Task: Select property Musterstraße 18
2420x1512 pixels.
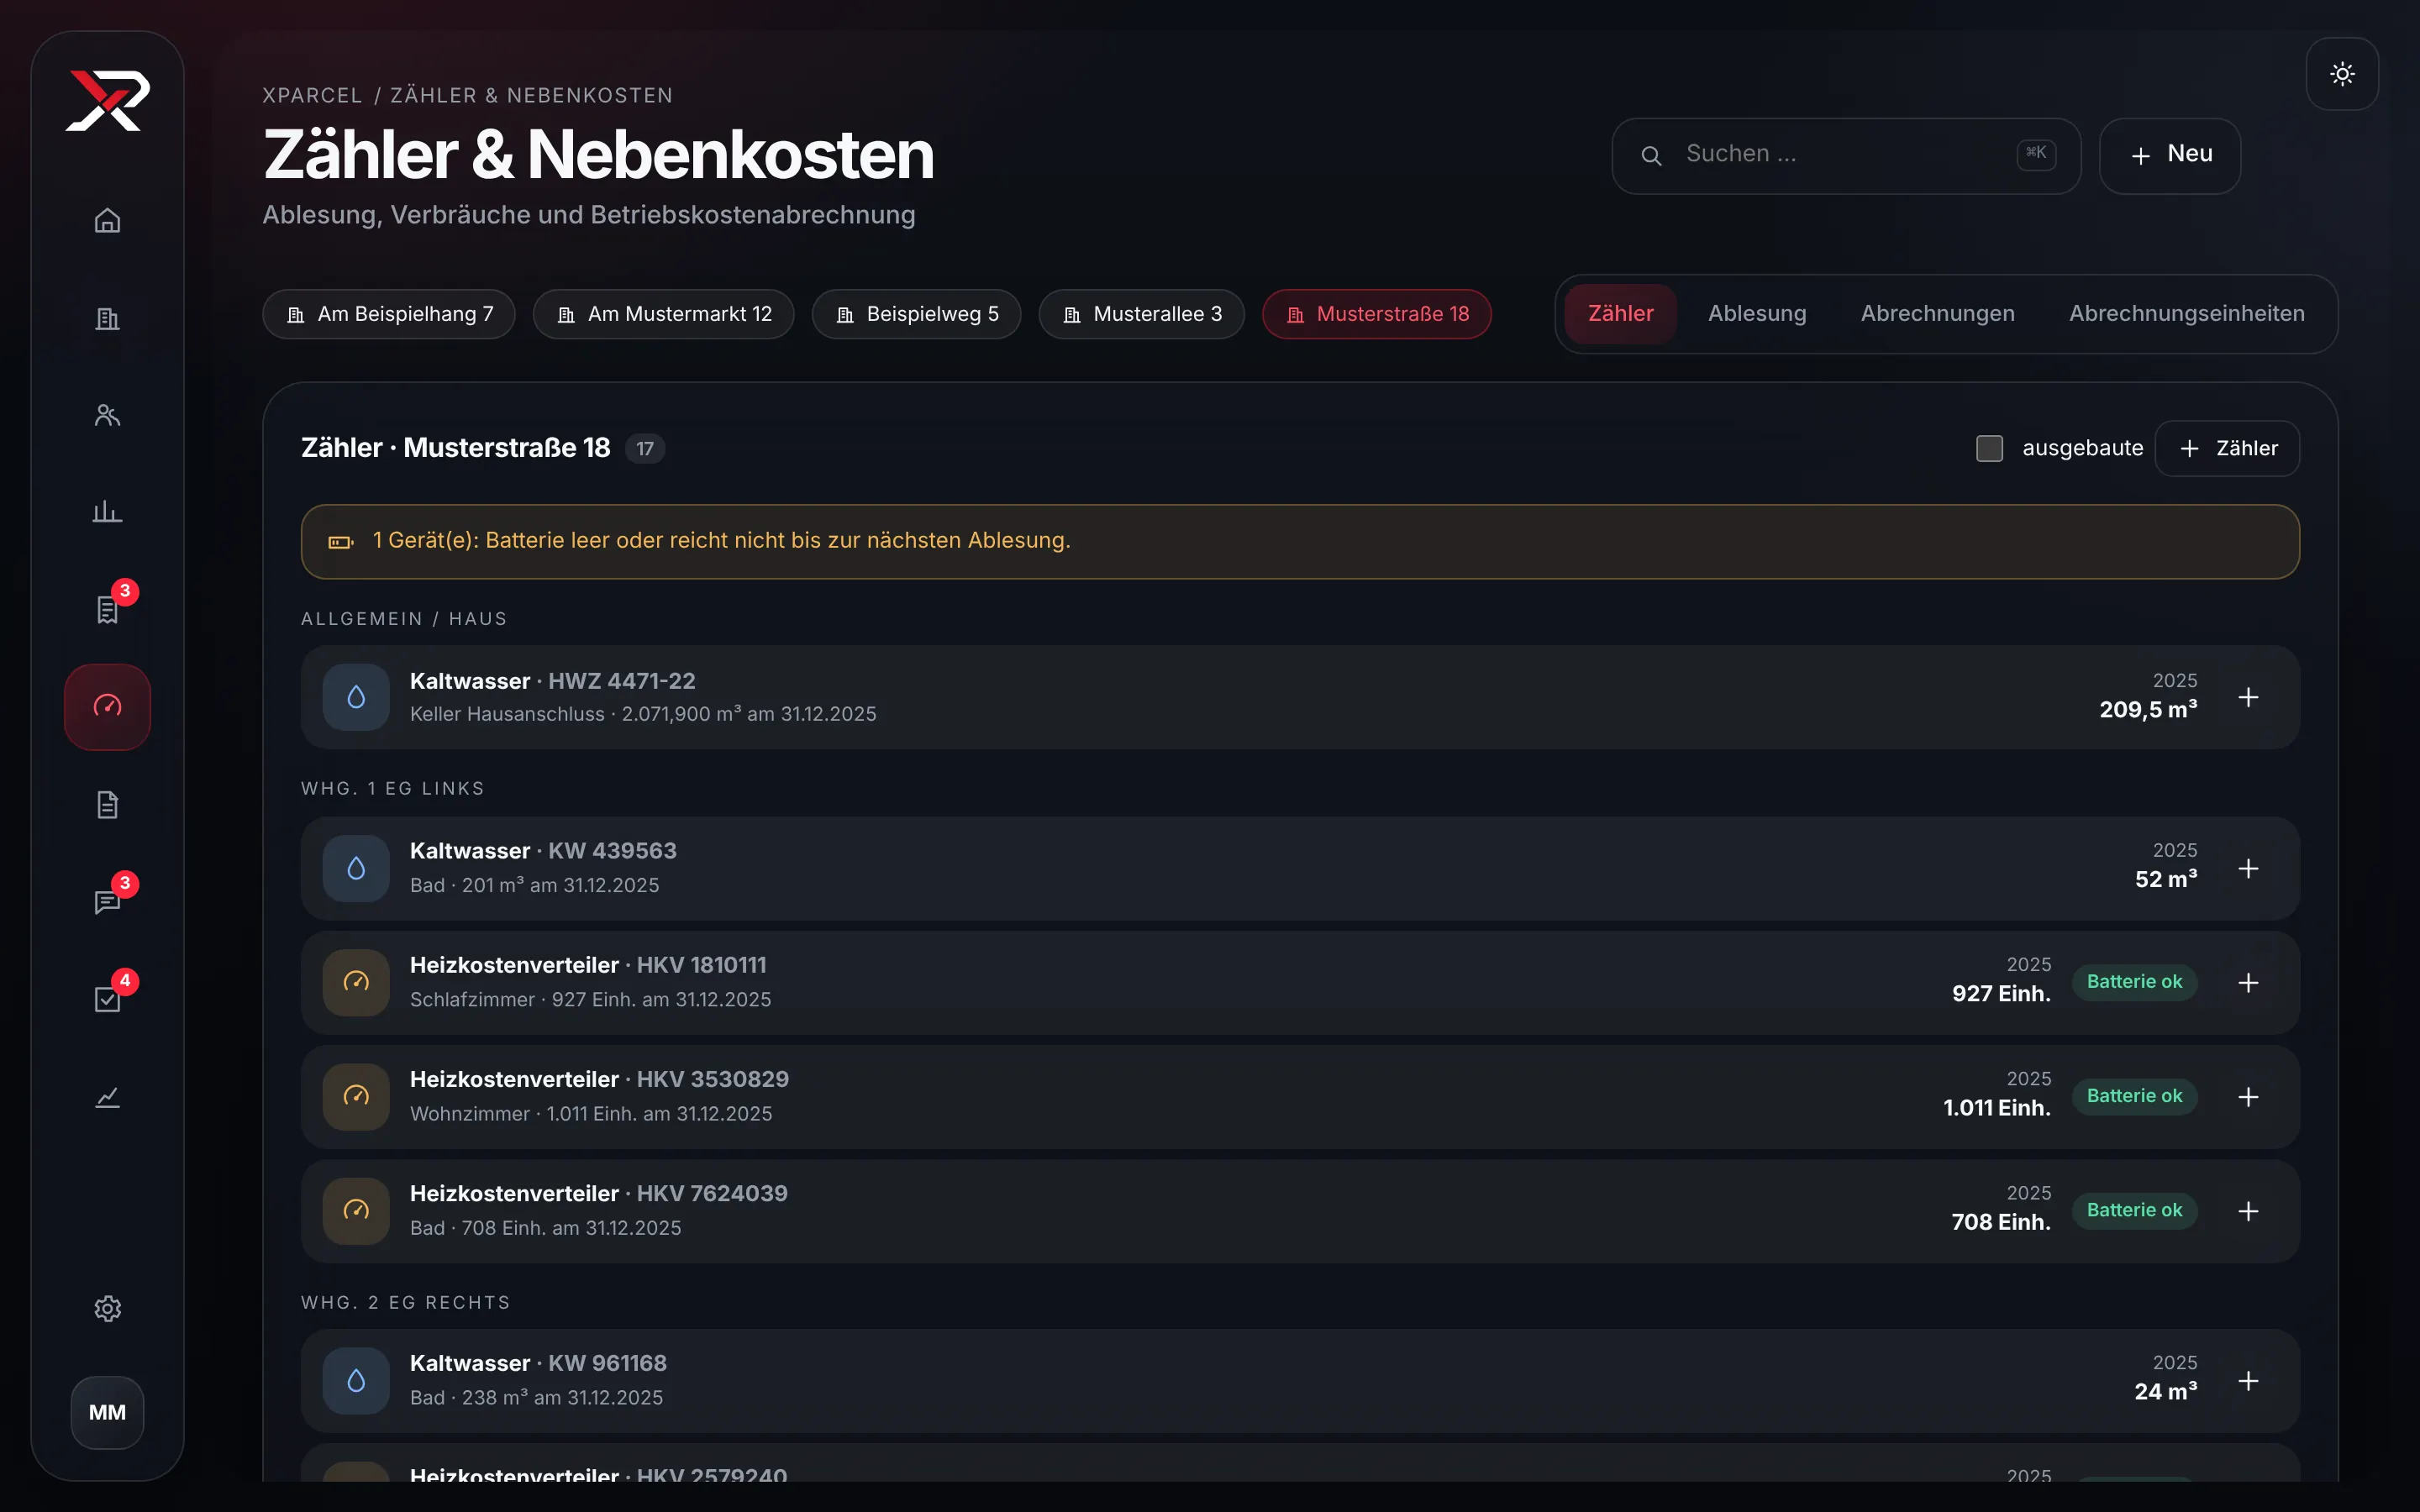Action: tap(1376, 314)
